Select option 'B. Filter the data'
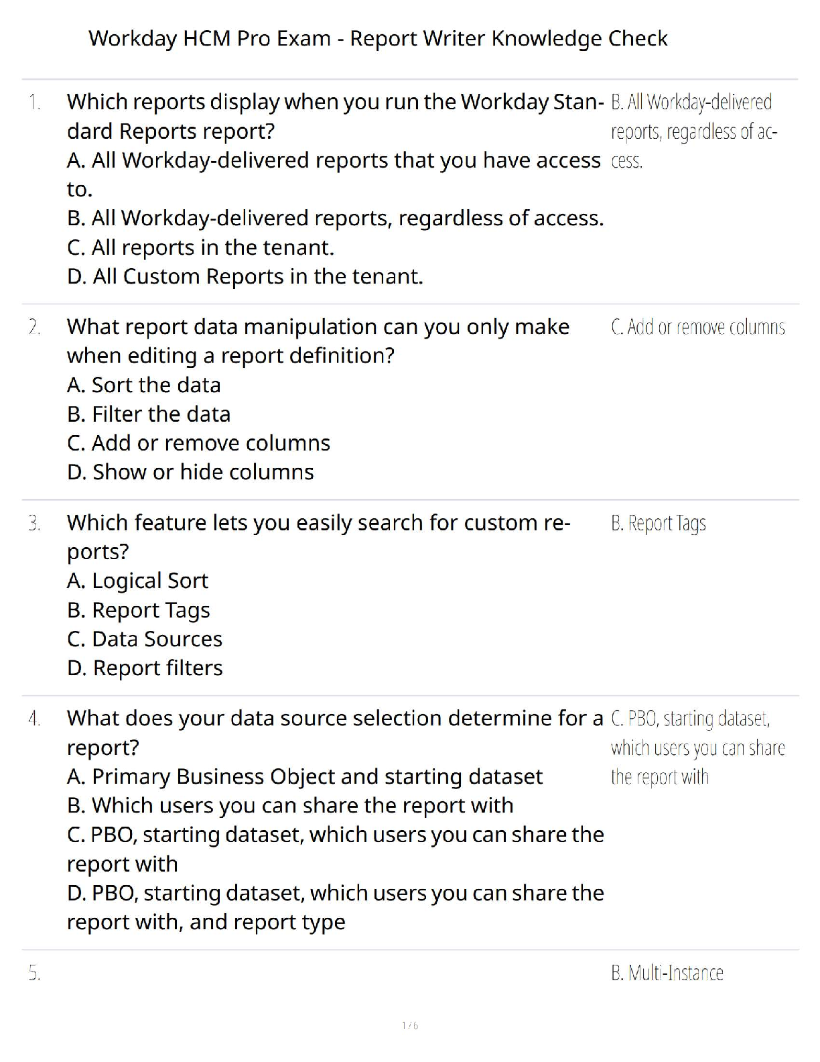Image resolution: width=820 pixels, height=1062 pixels. [x=149, y=414]
